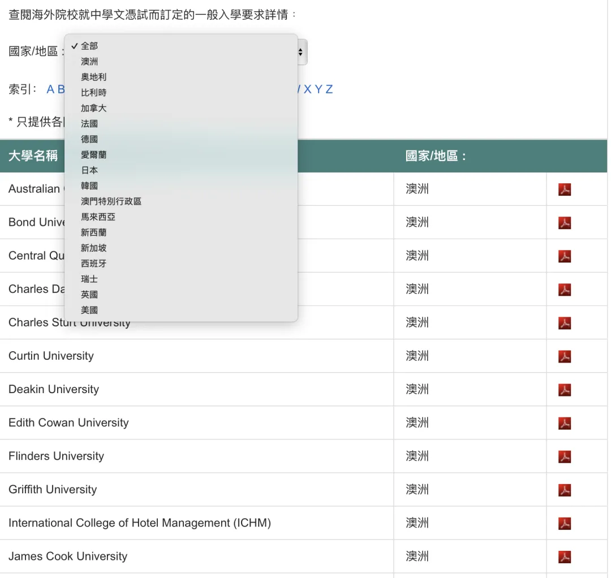Open the PDF for Deakin University
This screenshot has width=611, height=578.
(564, 389)
